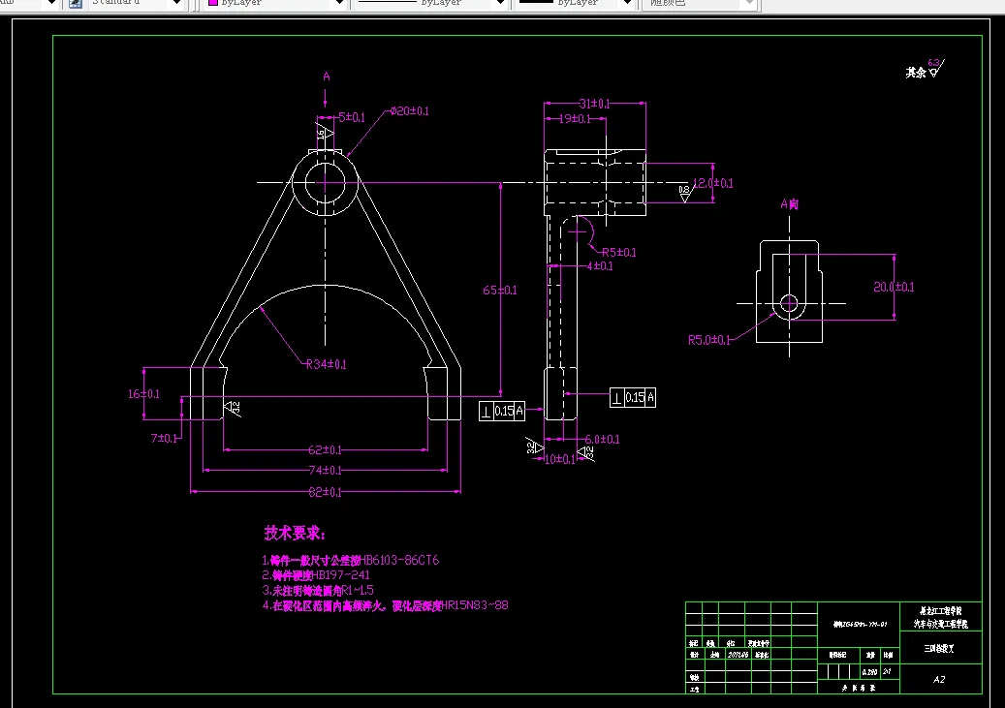The width and height of the screenshot is (1005, 708).
Task: Select the 31±0.1 dimension text
Action: point(595,104)
